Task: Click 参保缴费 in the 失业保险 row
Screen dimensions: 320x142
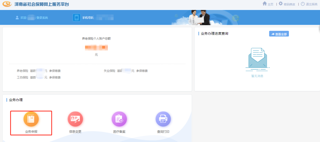Action: tap(142, 71)
